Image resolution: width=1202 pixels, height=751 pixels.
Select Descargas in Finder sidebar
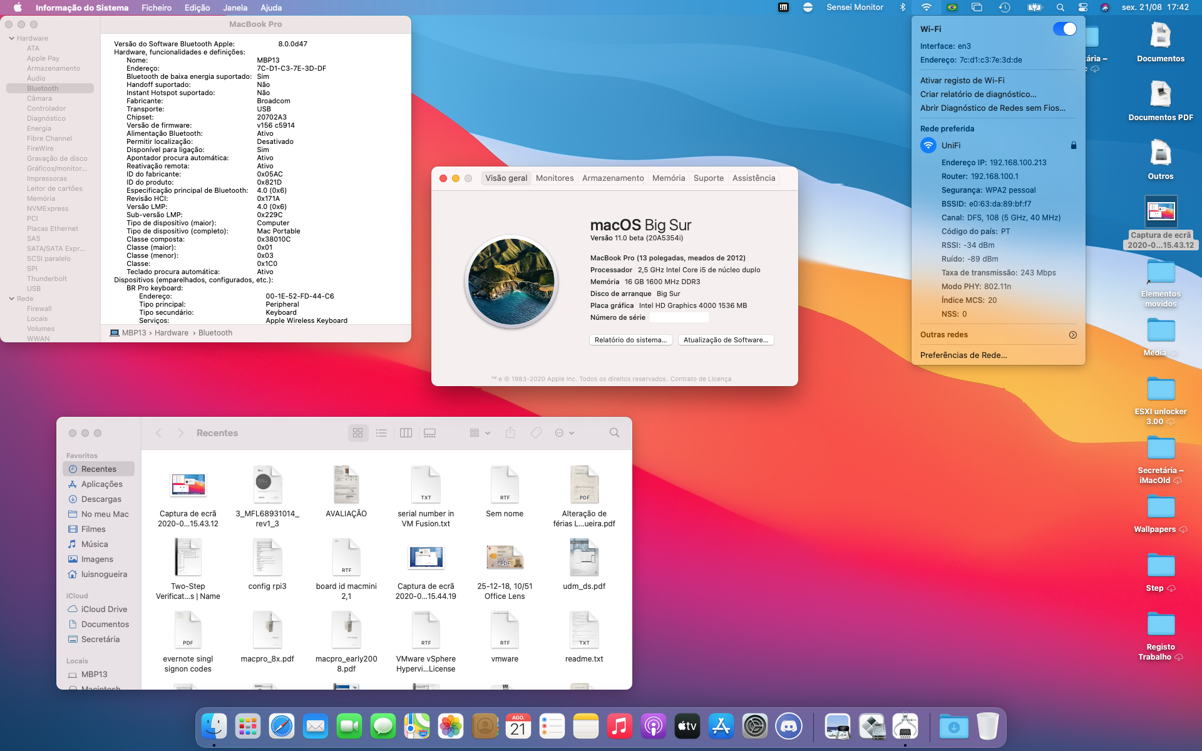coord(101,499)
